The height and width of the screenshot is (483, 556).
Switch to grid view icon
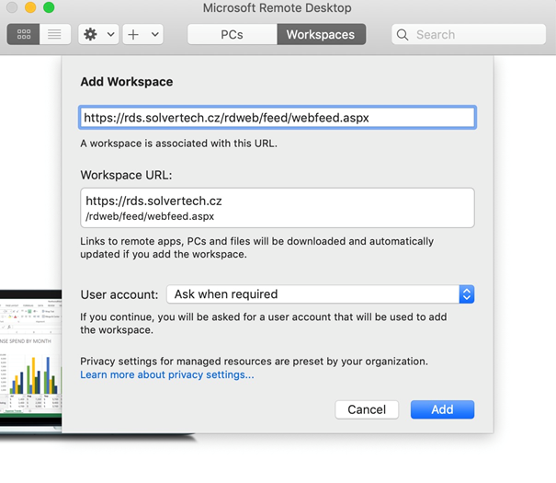tap(23, 34)
